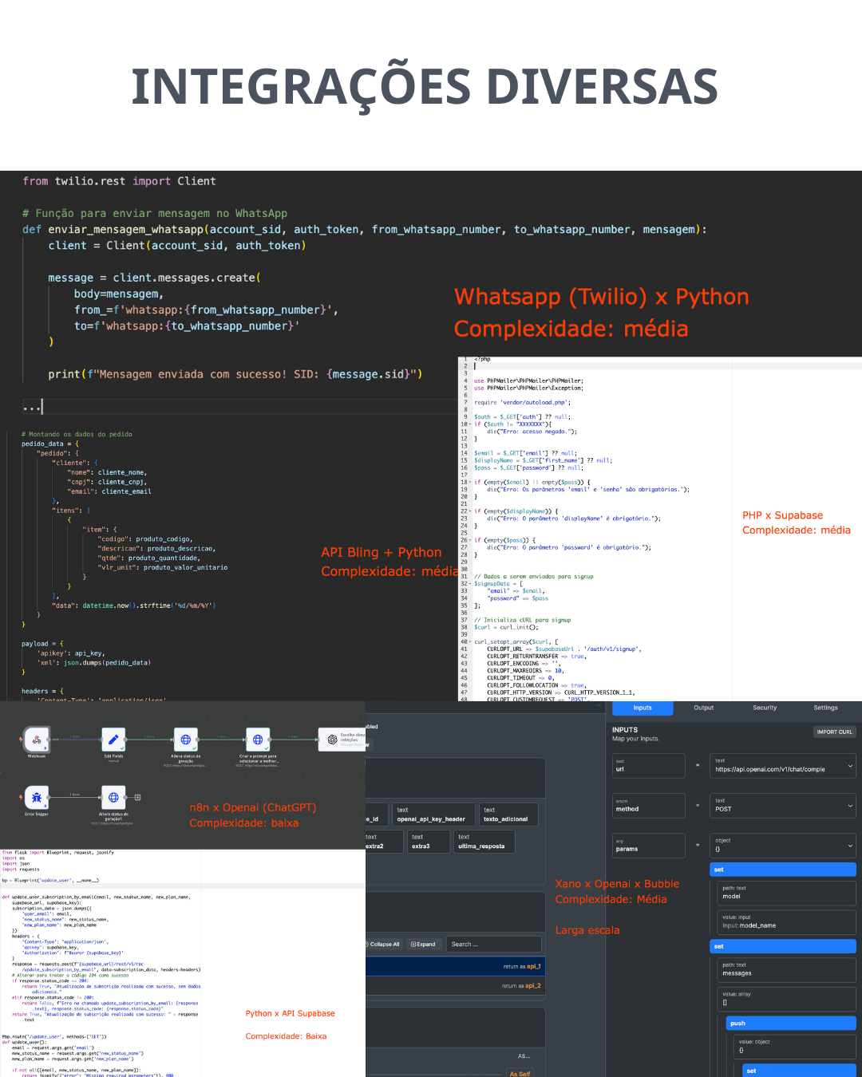Click the Expand button
Viewport: 862px width, 1077px height.
tap(423, 944)
